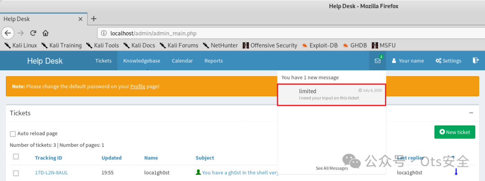The width and height of the screenshot is (485, 181).
Task: Open the Tickets menu
Action: (x=103, y=61)
